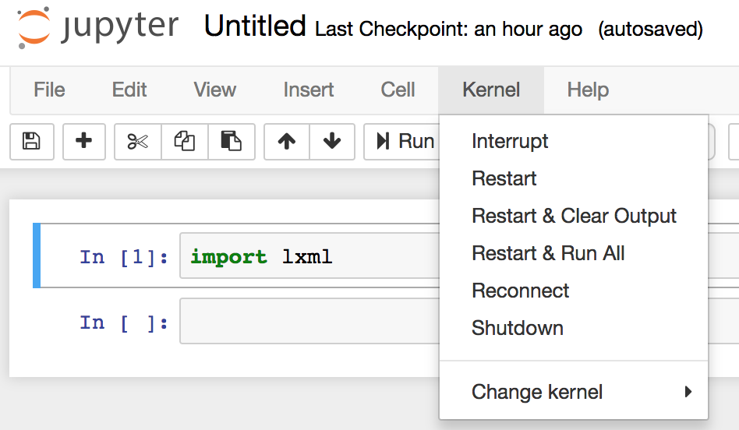Choose Restart from the Kernel menu

574,178
